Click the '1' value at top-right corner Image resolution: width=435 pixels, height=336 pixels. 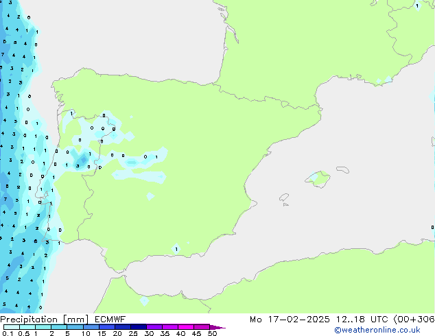[417, 5]
